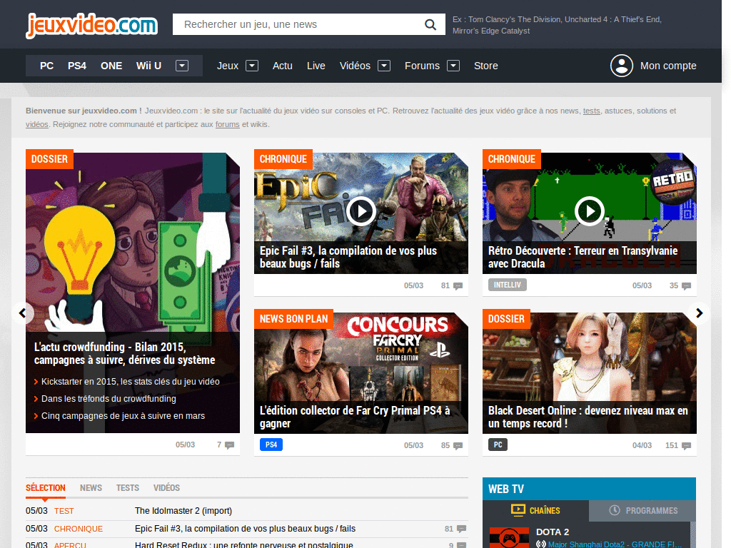Play the Rétro Découverte Dracula video
The height and width of the screenshot is (548, 731).
[x=590, y=211]
